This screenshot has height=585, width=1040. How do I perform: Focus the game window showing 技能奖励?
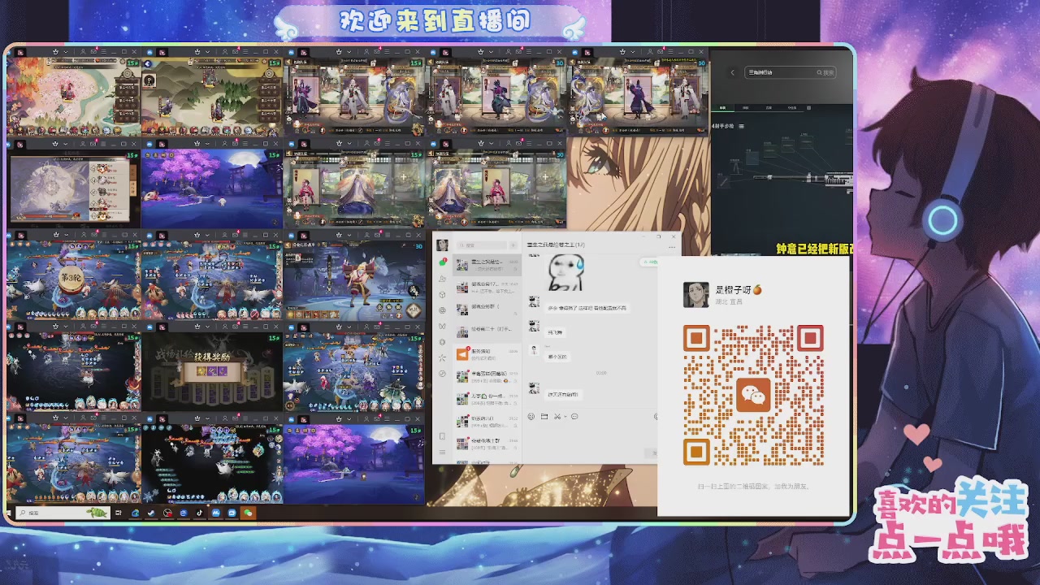tap(212, 367)
